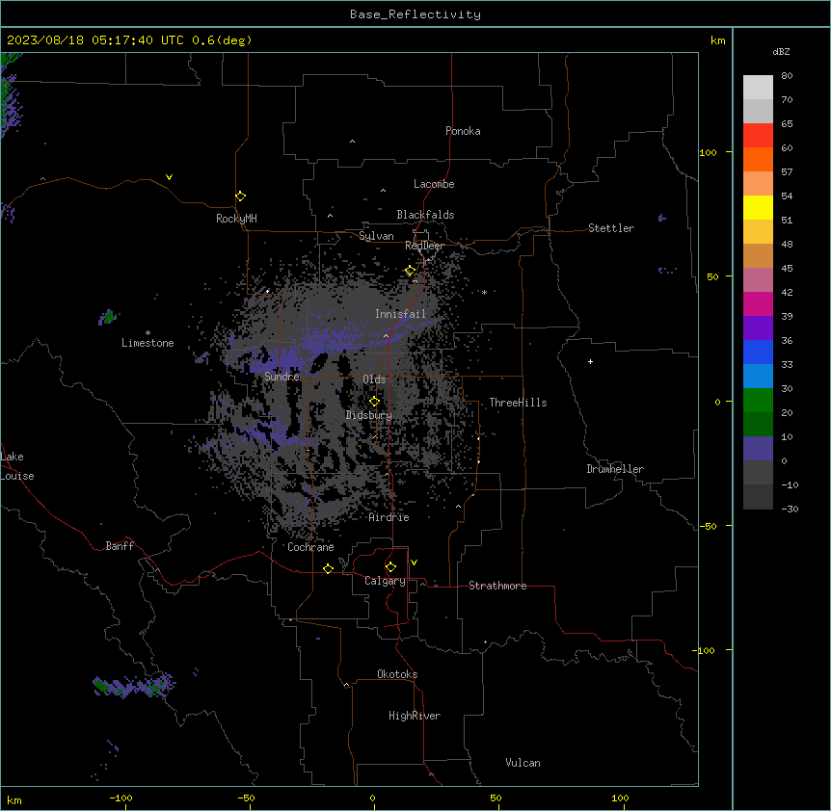This screenshot has height=811, width=831.
Task: Click the RedDeer city label
Action: click(x=424, y=246)
